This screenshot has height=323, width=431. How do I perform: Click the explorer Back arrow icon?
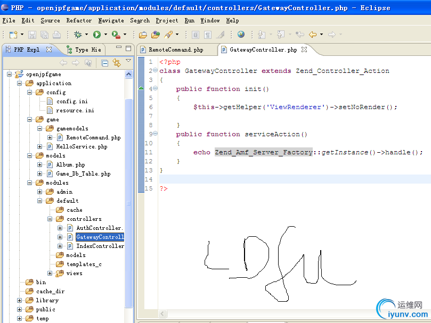pyautogui.click(x=63, y=63)
